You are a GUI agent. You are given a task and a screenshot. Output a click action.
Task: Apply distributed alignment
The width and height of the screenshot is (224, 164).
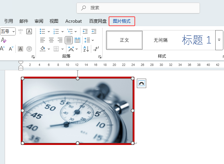coord(77,40)
